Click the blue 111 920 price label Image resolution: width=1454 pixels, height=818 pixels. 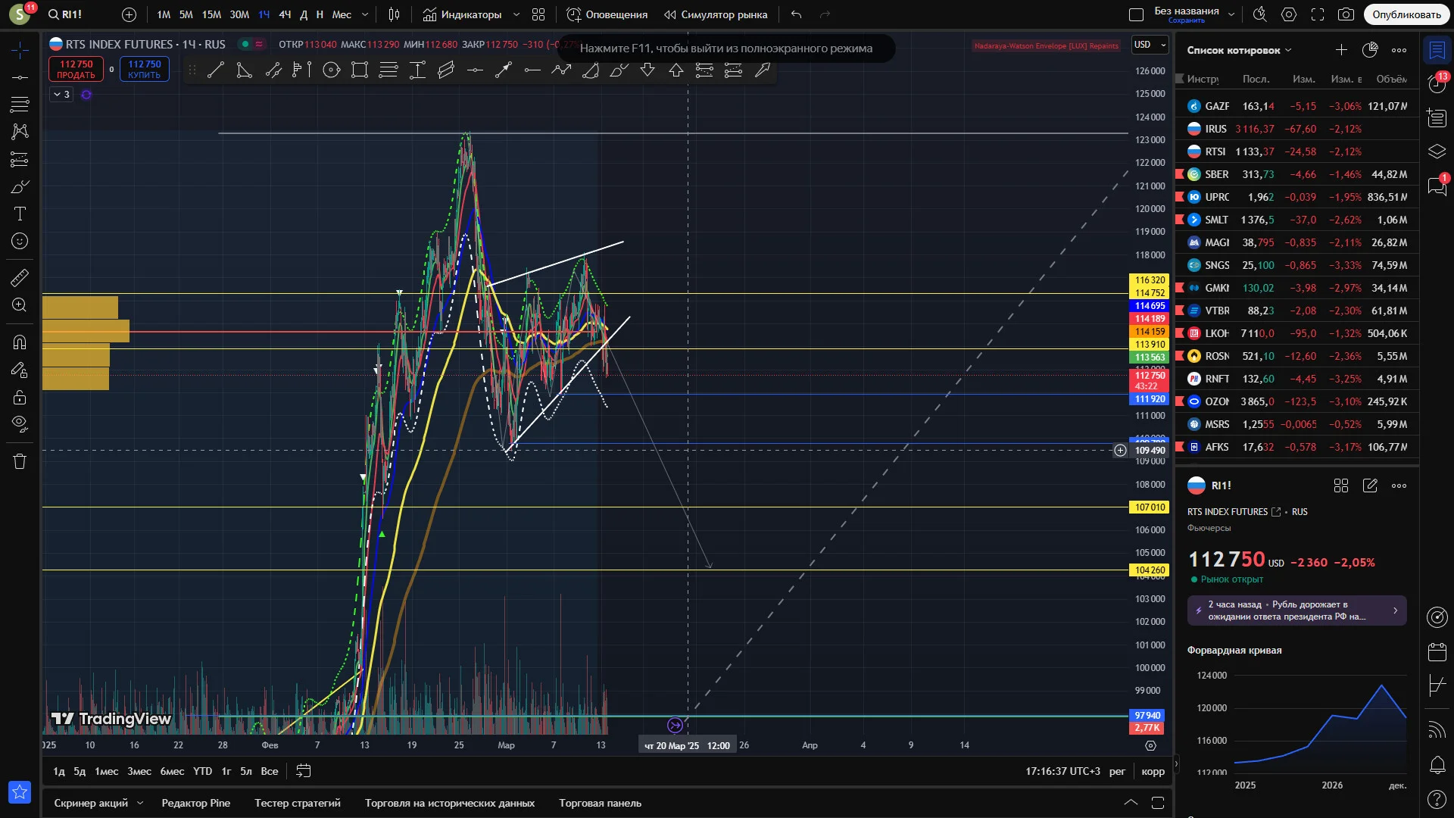click(1149, 399)
